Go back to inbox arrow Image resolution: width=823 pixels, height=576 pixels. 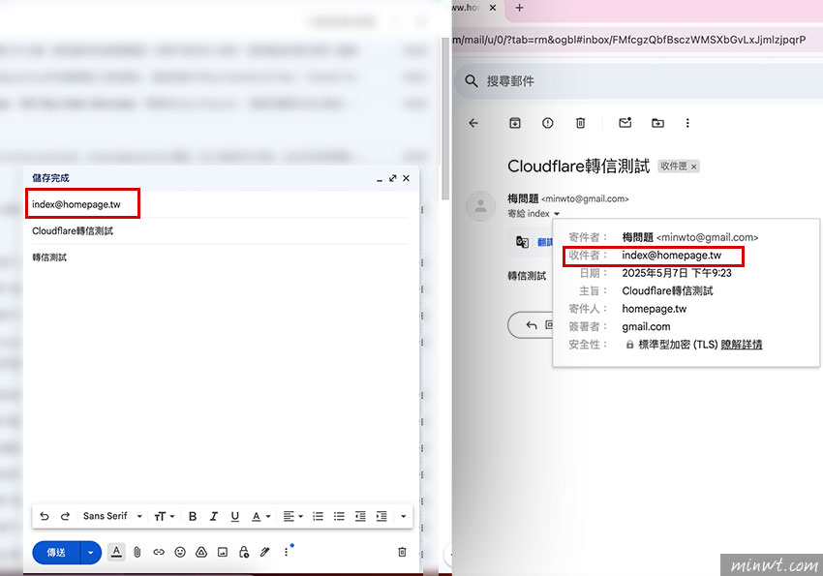[473, 123]
